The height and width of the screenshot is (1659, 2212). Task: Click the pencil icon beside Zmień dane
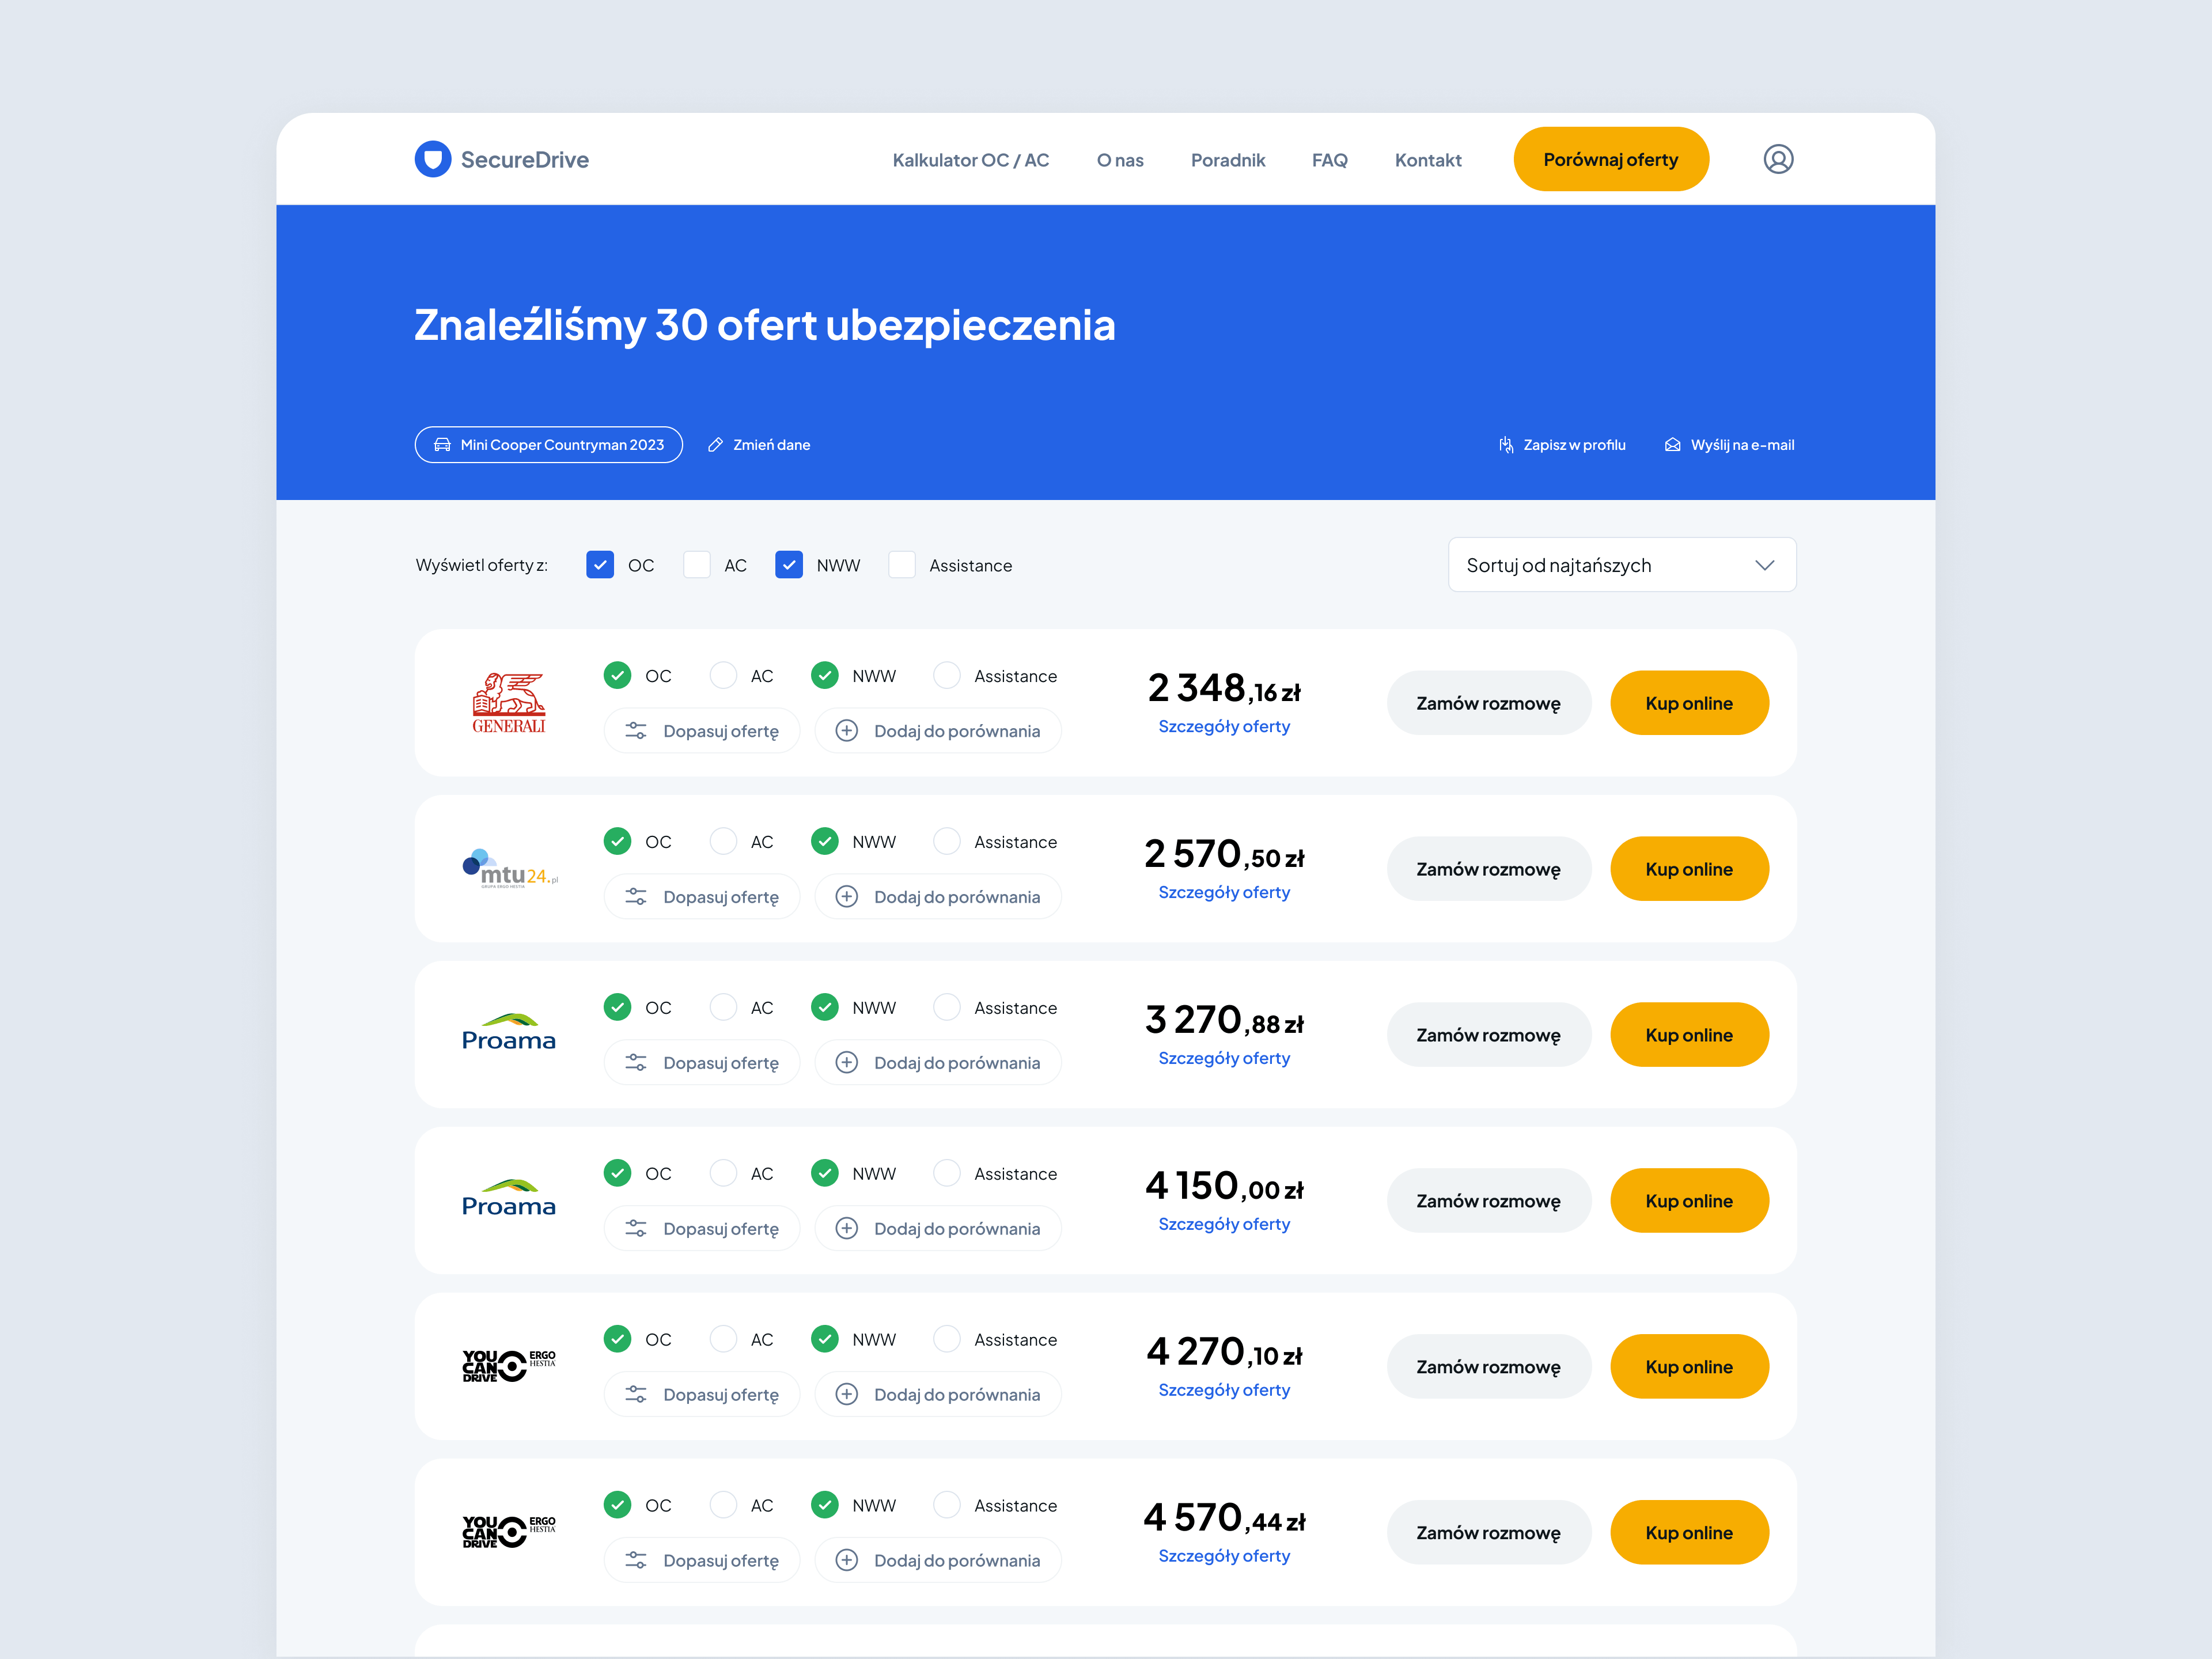tap(715, 445)
